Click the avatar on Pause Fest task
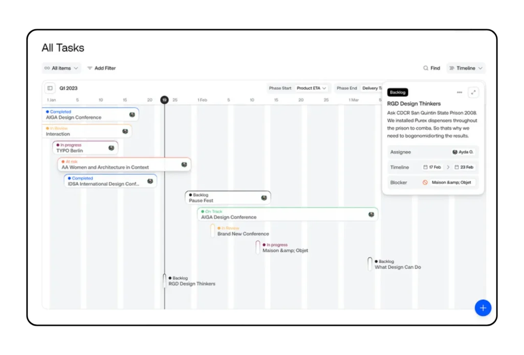The image size is (524, 355). pos(264,198)
